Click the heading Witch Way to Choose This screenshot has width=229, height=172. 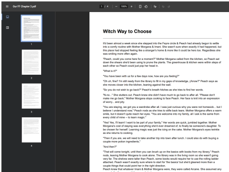[x=127, y=31]
